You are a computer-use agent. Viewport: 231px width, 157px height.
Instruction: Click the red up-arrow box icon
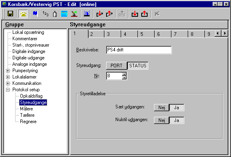[x=109, y=14]
